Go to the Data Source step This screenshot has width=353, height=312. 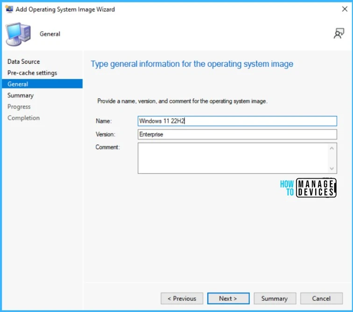[23, 62]
